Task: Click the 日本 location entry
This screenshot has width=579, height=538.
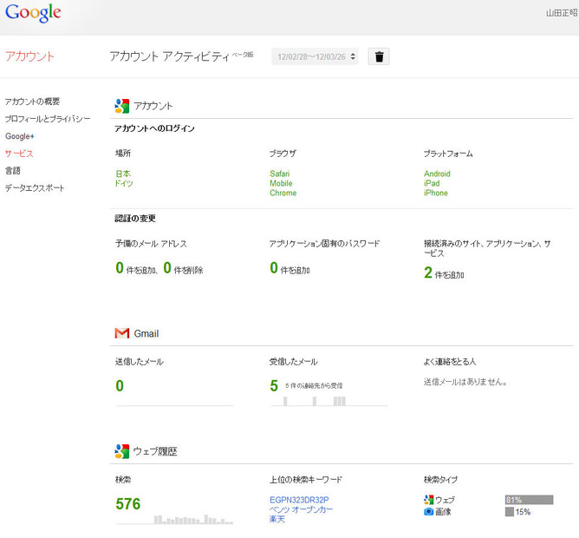Action: tap(123, 174)
